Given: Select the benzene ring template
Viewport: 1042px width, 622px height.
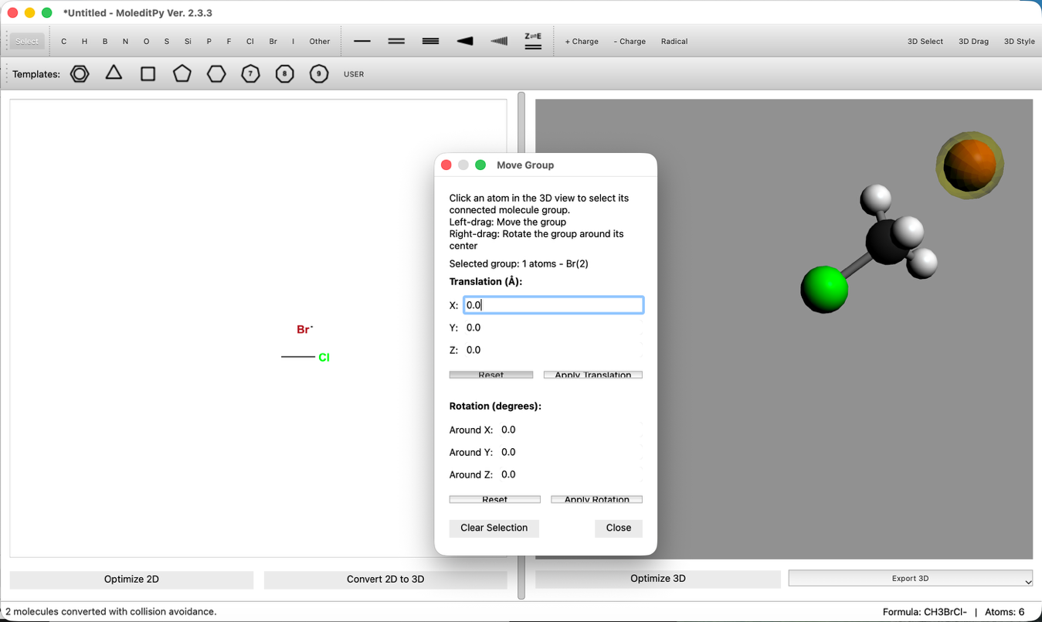Looking at the screenshot, I should click(80, 74).
